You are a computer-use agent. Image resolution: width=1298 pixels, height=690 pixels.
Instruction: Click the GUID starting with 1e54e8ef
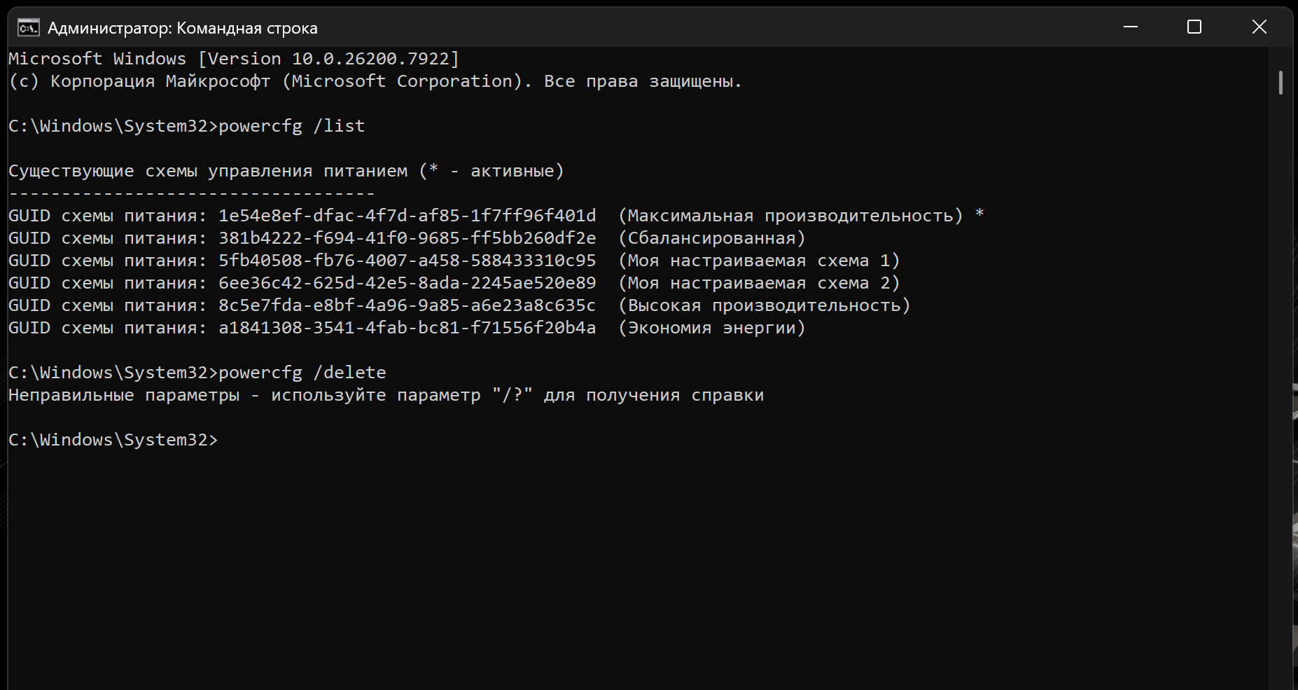tap(407, 216)
